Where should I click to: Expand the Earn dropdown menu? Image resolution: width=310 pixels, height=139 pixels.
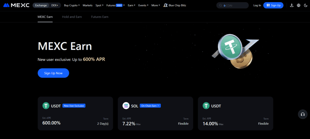click(x=131, y=5)
